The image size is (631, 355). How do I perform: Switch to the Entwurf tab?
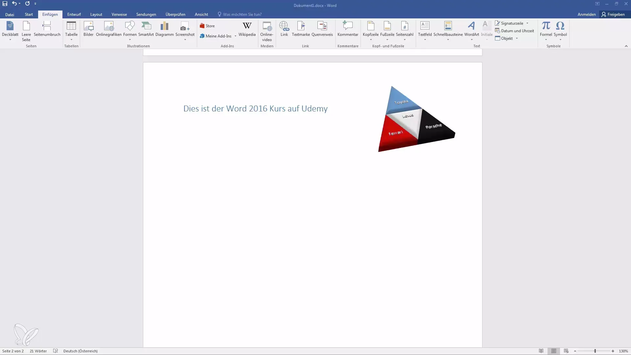[x=74, y=14]
